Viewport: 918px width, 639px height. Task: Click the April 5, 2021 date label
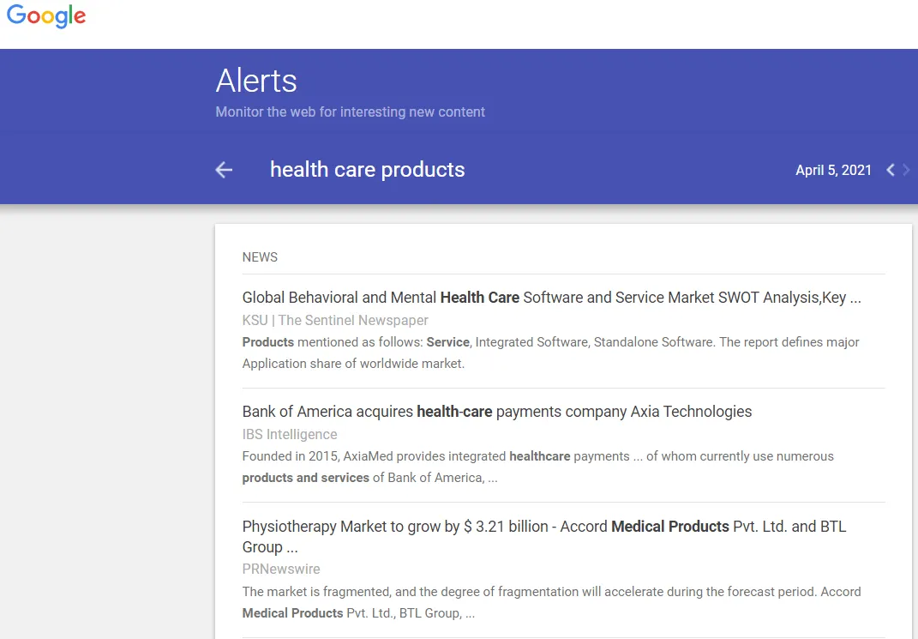pos(832,170)
